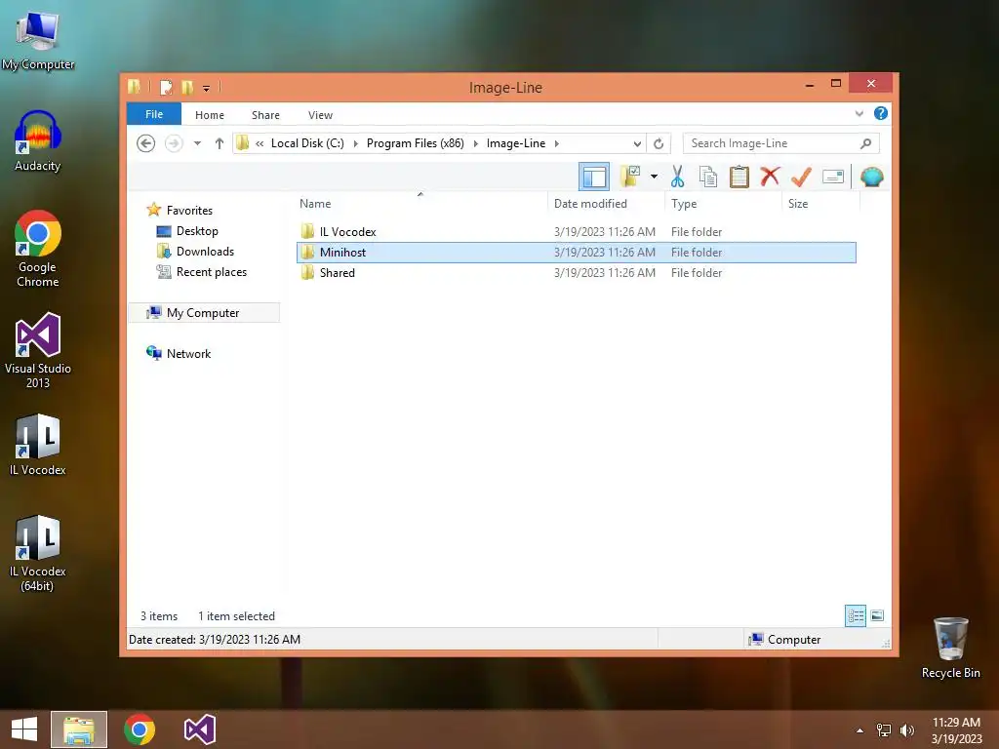999x749 pixels.
Task: Expand the arrow after Program Files (x86)
Action: click(x=475, y=143)
